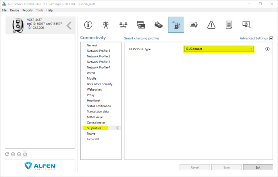Open the General information tab icon
The height and width of the screenshot is (177, 278).
click(x=88, y=25)
